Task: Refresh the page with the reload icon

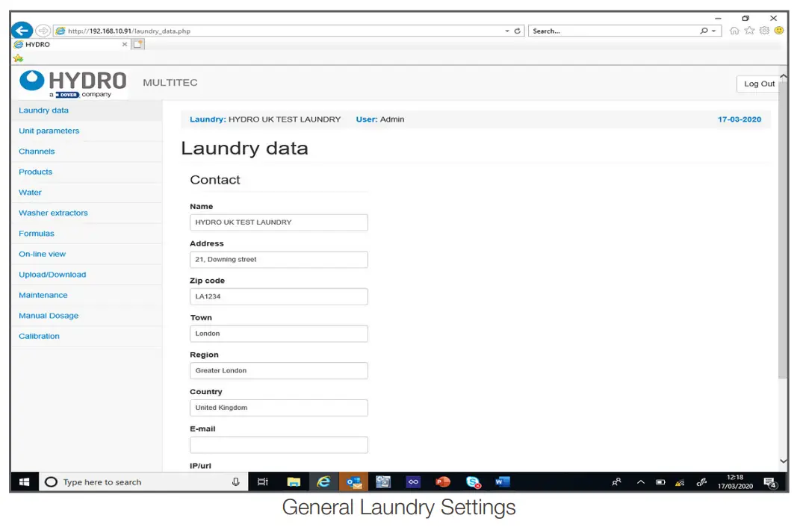Action: [518, 31]
